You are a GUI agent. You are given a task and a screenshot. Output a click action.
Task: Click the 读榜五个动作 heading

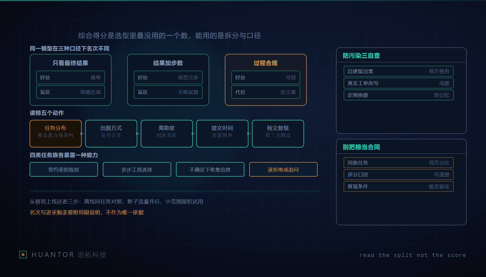pyautogui.click(x=47, y=113)
